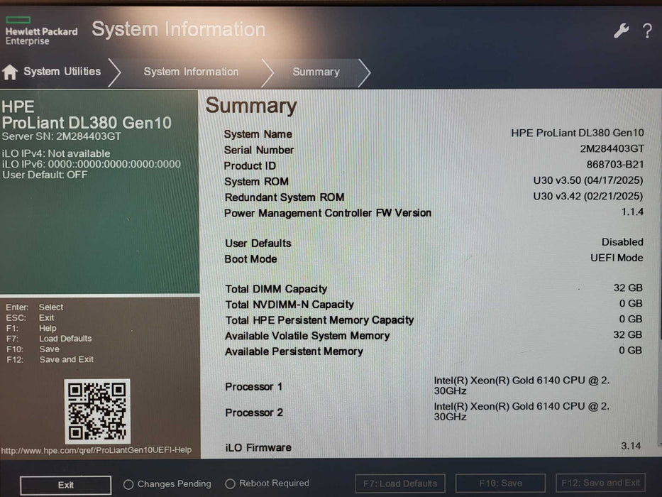Select the Summary breadcrumb
The width and height of the screenshot is (662, 497).
pos(316,72)
